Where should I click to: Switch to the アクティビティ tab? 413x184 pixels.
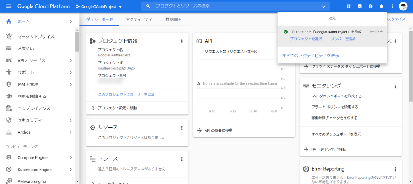coord(139,19)
